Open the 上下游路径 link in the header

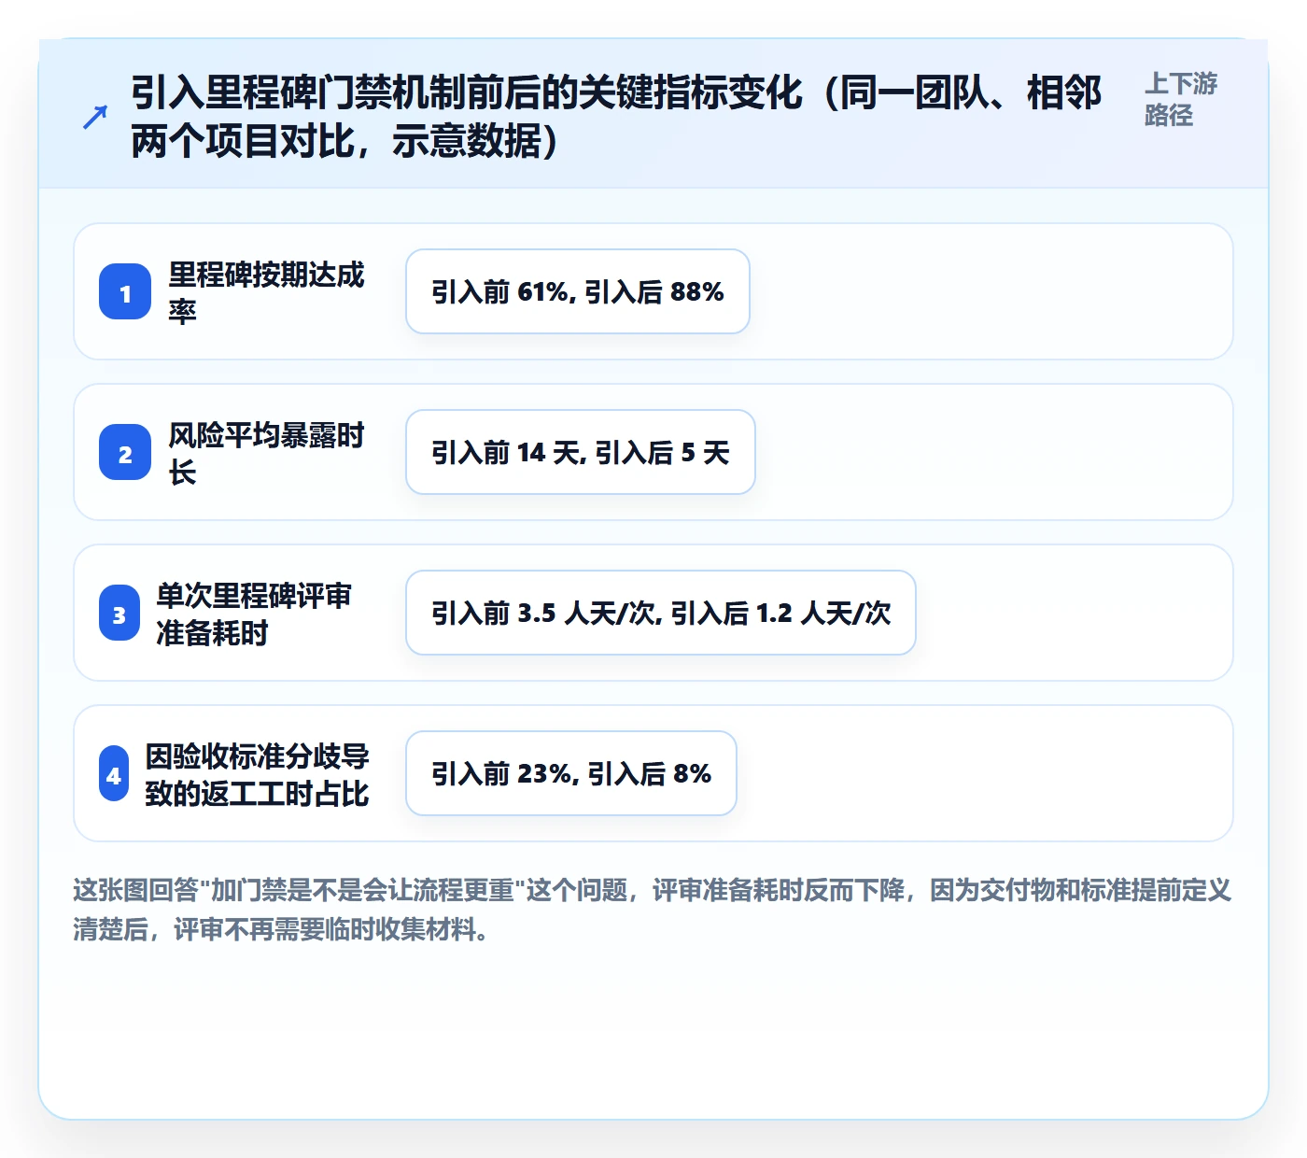[x=1181, y=99]
